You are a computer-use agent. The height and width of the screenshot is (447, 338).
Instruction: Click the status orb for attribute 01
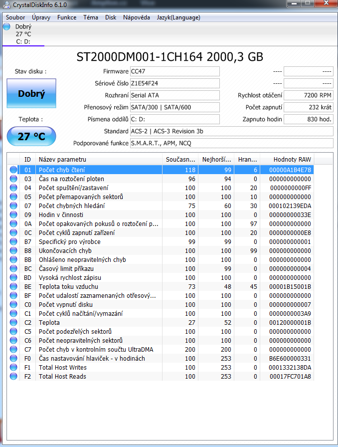pos(13,170)
